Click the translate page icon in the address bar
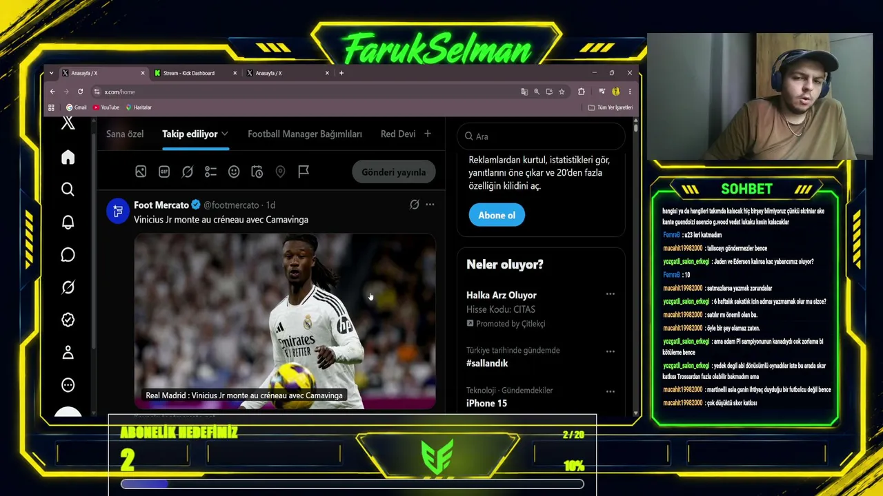The width and height of the screenshot is (883, 496). pos(524,92)
